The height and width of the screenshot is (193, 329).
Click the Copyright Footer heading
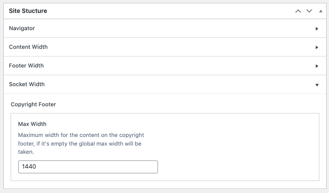point(33,104)
